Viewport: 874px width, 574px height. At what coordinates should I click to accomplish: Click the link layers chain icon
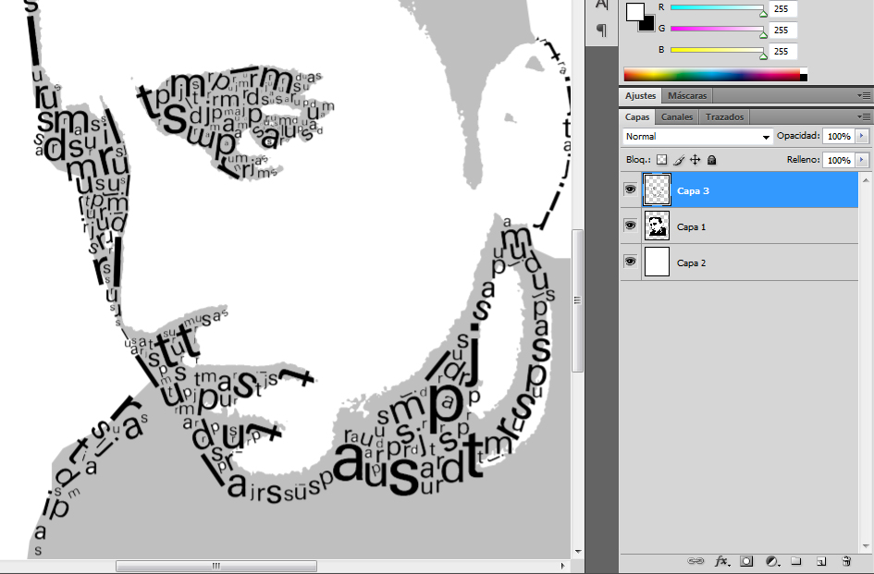tap(696, 561)
